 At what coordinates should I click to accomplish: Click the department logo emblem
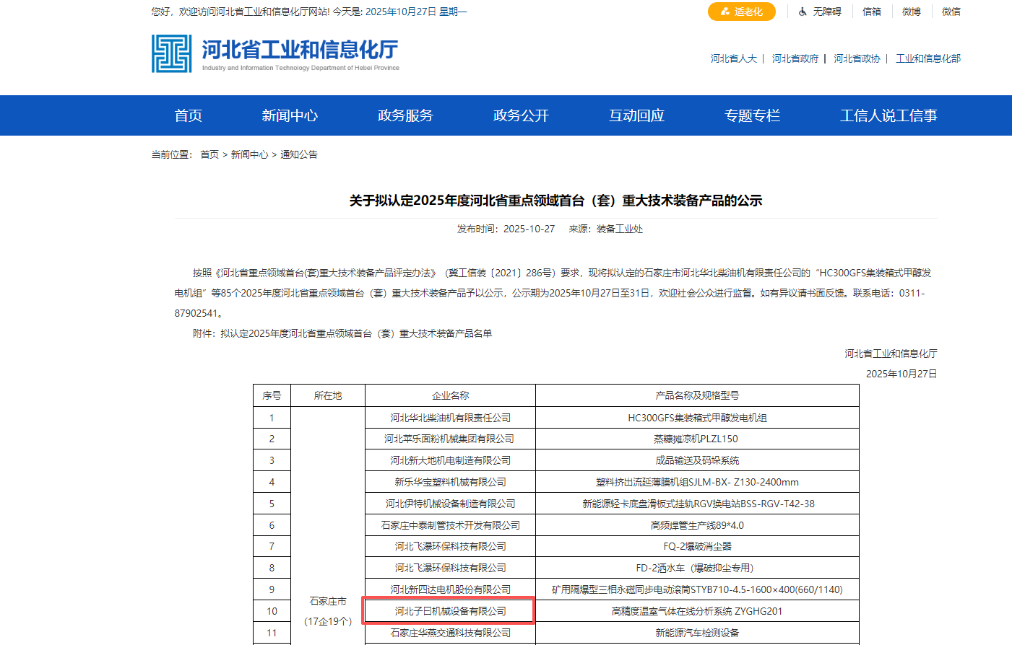171,54
